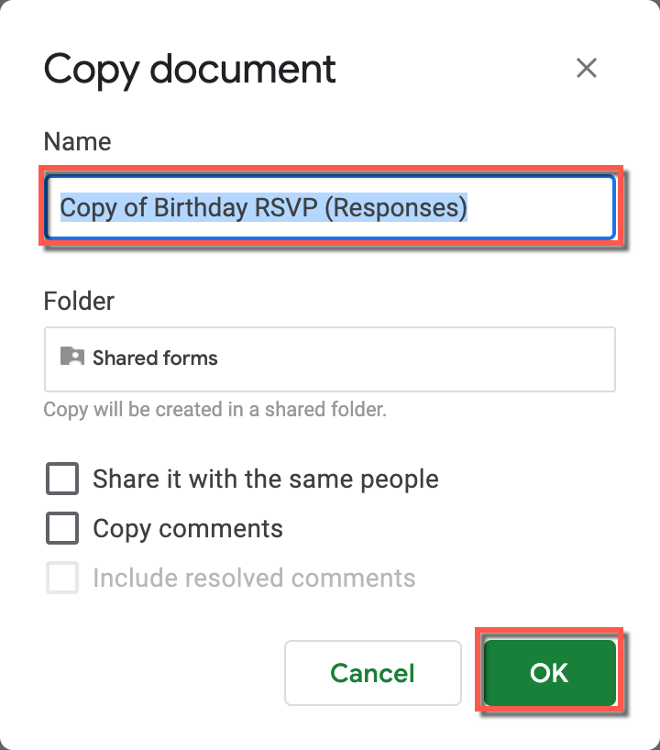Check the 'Copy comments' checkbox

61,528
